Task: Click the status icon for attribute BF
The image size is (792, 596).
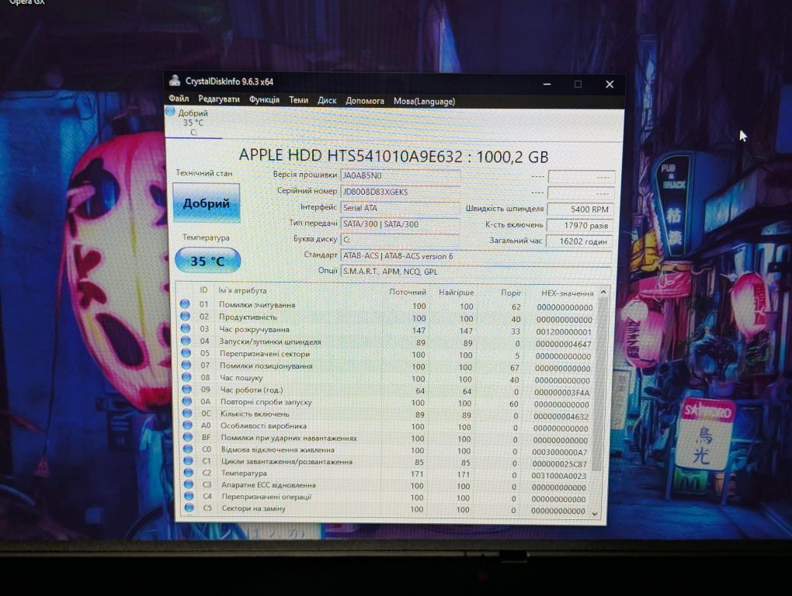Action: 188,437
